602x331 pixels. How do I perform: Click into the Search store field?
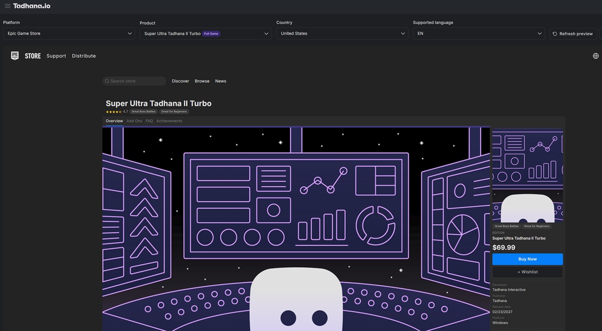click(x=134, y=81)
